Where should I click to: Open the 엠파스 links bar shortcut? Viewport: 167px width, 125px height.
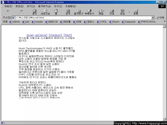tap(89, 22)
